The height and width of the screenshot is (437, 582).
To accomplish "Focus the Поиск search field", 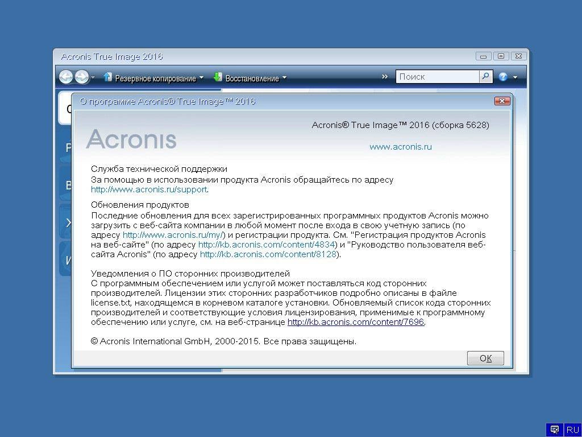I will pos(438,77).
